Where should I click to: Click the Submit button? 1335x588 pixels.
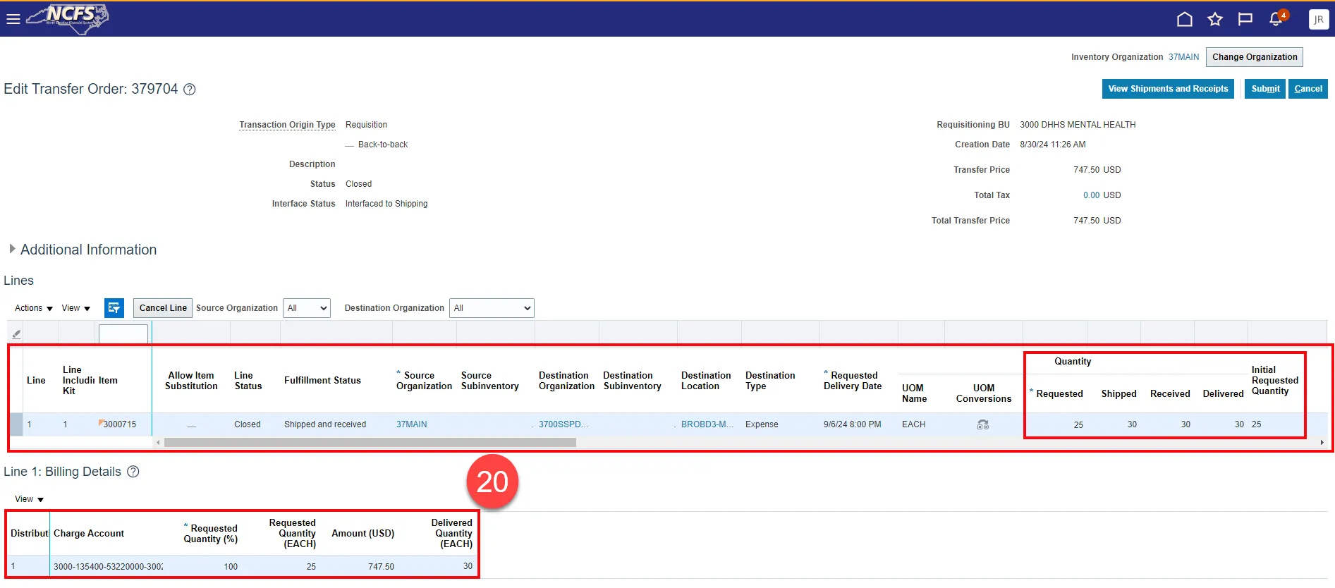coord(1264,89)
